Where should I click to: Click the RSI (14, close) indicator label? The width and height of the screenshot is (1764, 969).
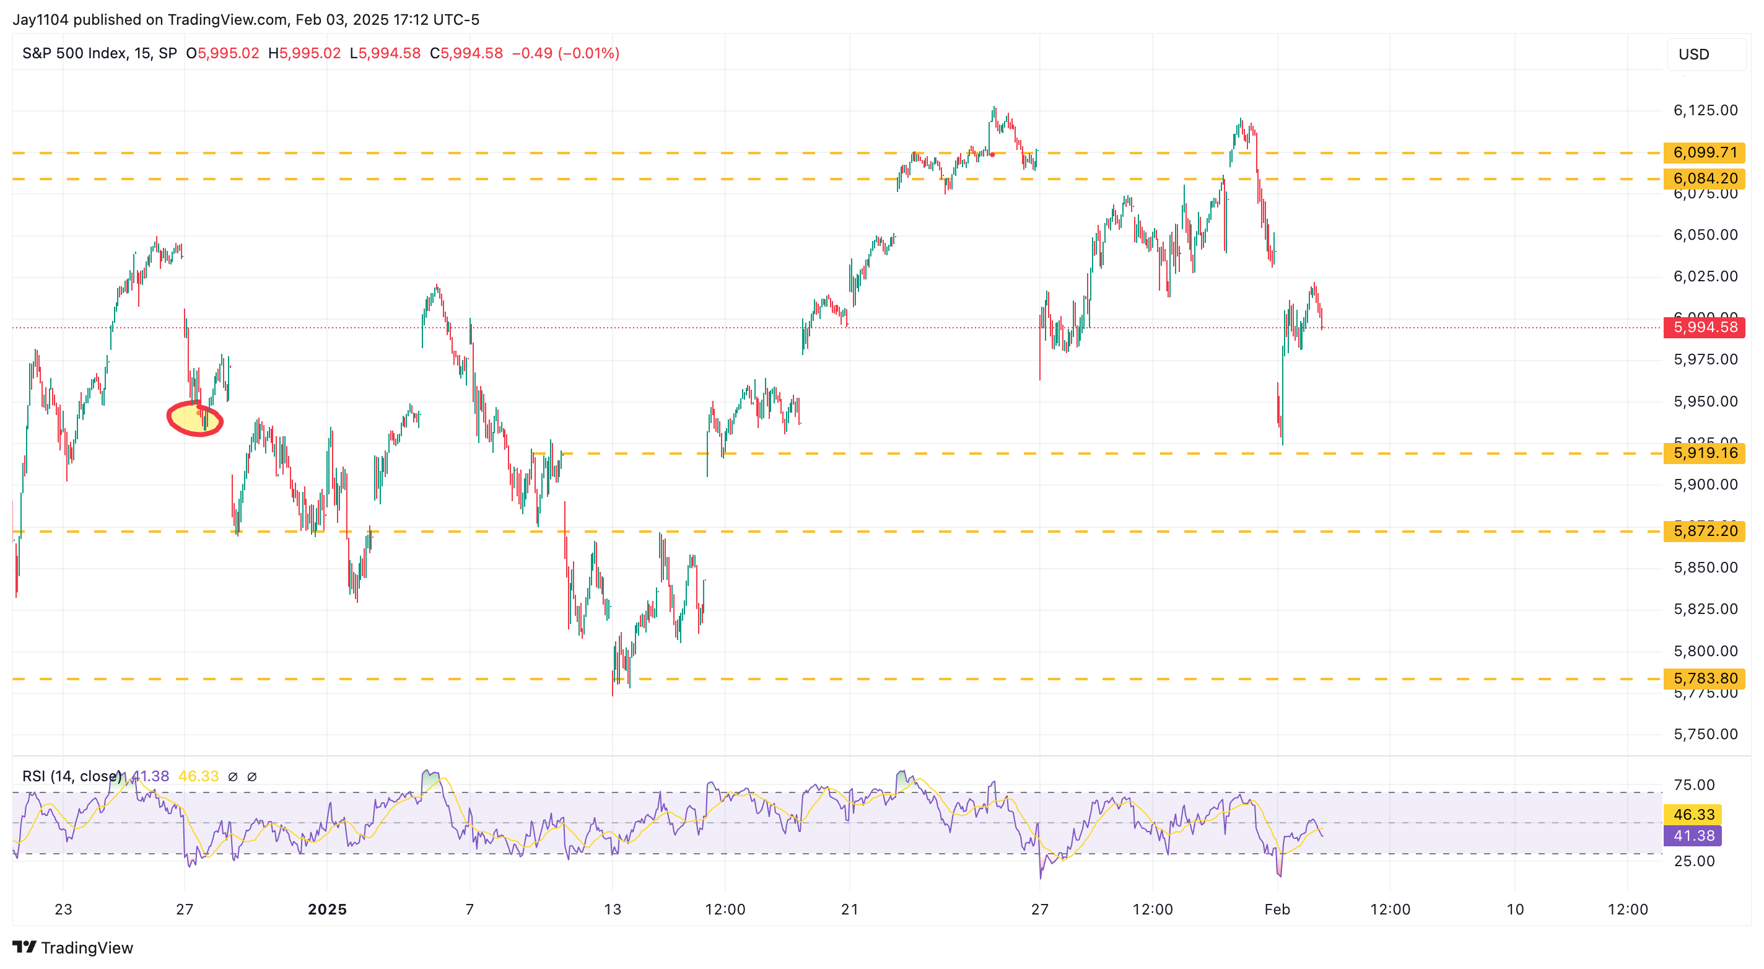tap(72, 776)
